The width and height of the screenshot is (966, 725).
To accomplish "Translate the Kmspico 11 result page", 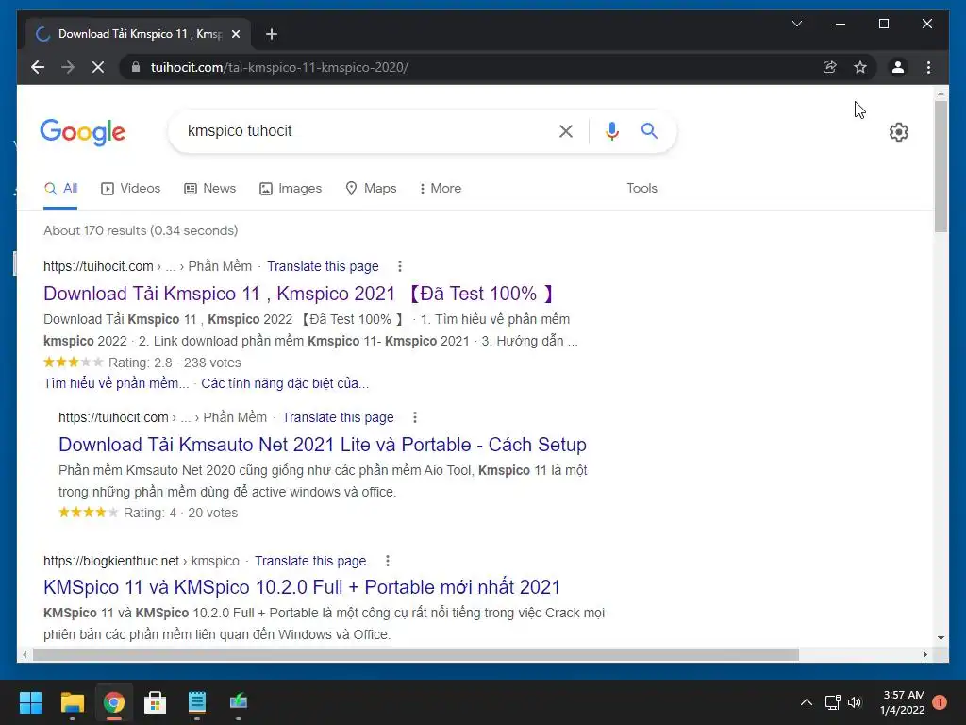I will tap(323, 266).
